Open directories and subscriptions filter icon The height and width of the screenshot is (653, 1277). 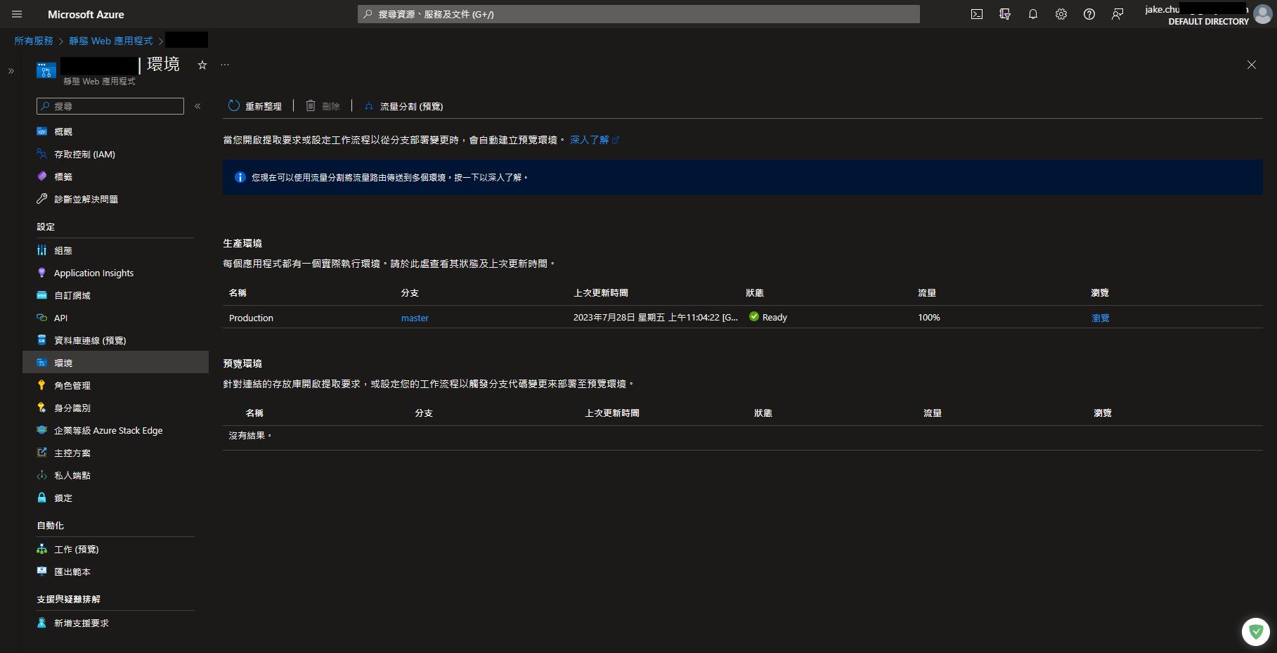[x=1004, y=14]
